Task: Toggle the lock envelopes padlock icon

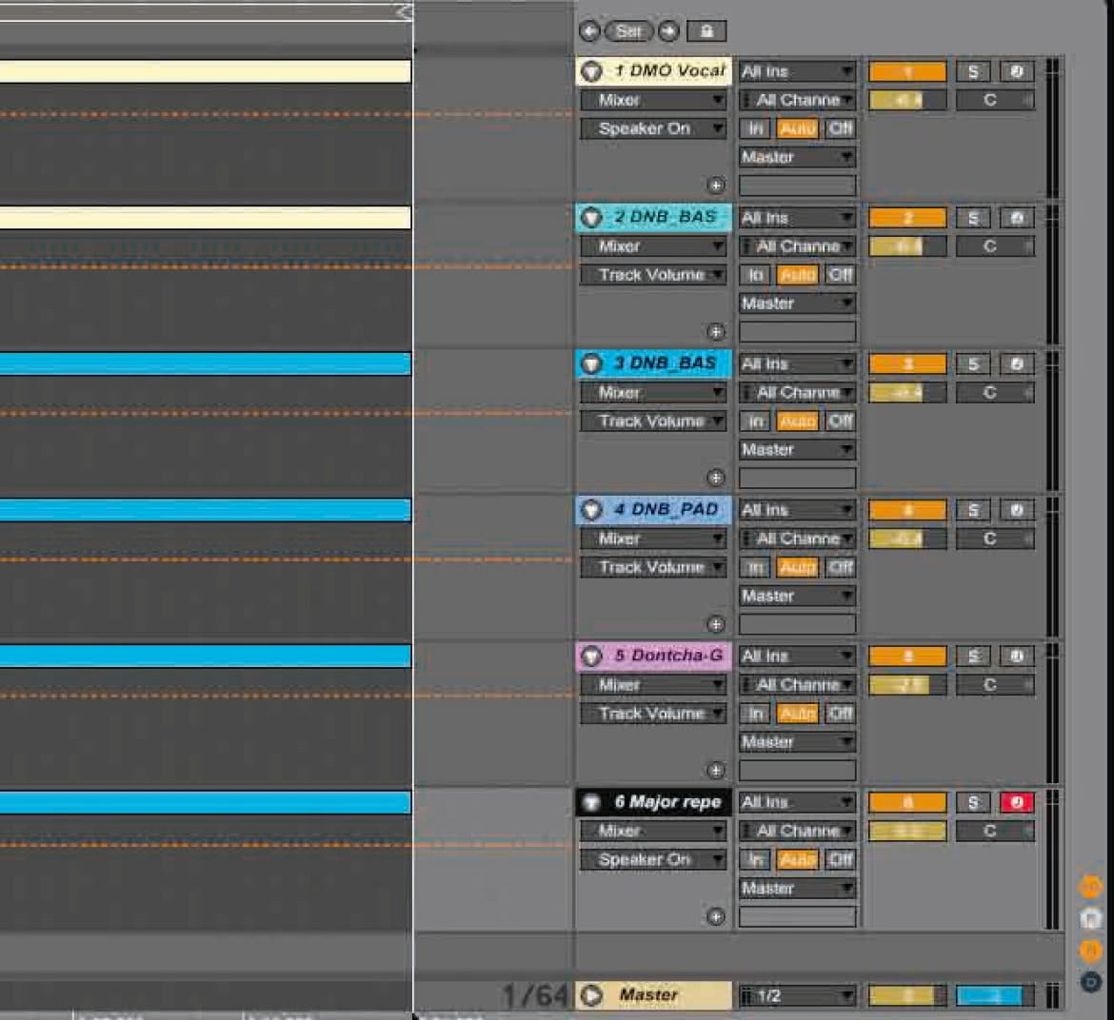Action: [706, 31]
